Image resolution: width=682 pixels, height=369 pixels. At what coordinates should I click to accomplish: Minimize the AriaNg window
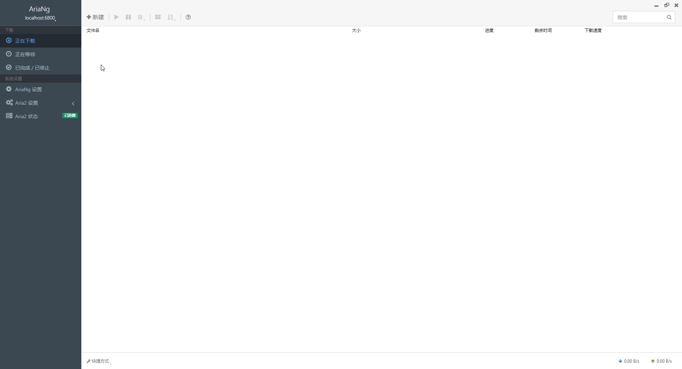[656, 5]
